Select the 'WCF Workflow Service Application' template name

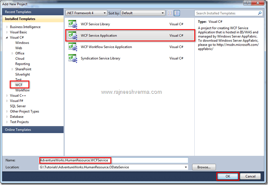click(106, 47)
